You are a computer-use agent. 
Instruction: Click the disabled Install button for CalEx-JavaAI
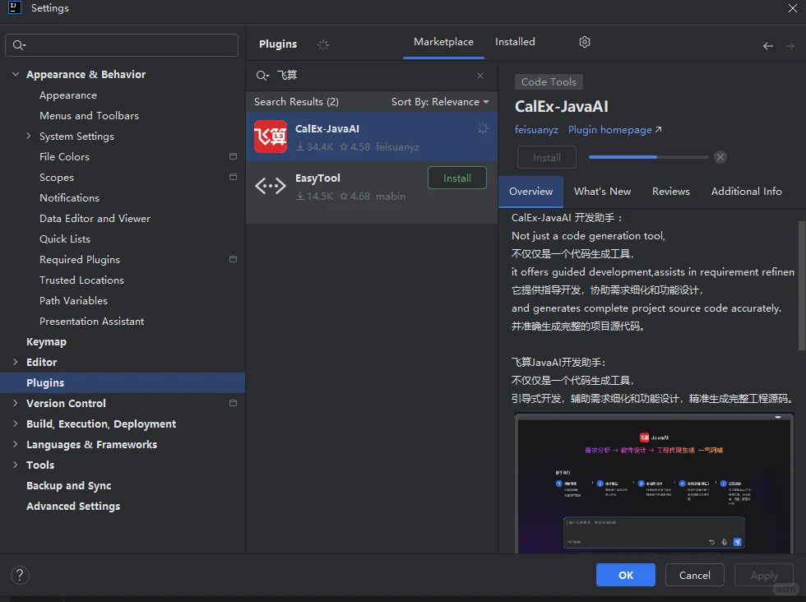[x=546, y=157]
